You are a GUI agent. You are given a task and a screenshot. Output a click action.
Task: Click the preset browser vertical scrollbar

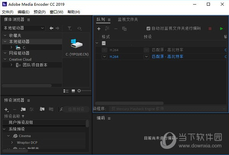pos(87,124)
